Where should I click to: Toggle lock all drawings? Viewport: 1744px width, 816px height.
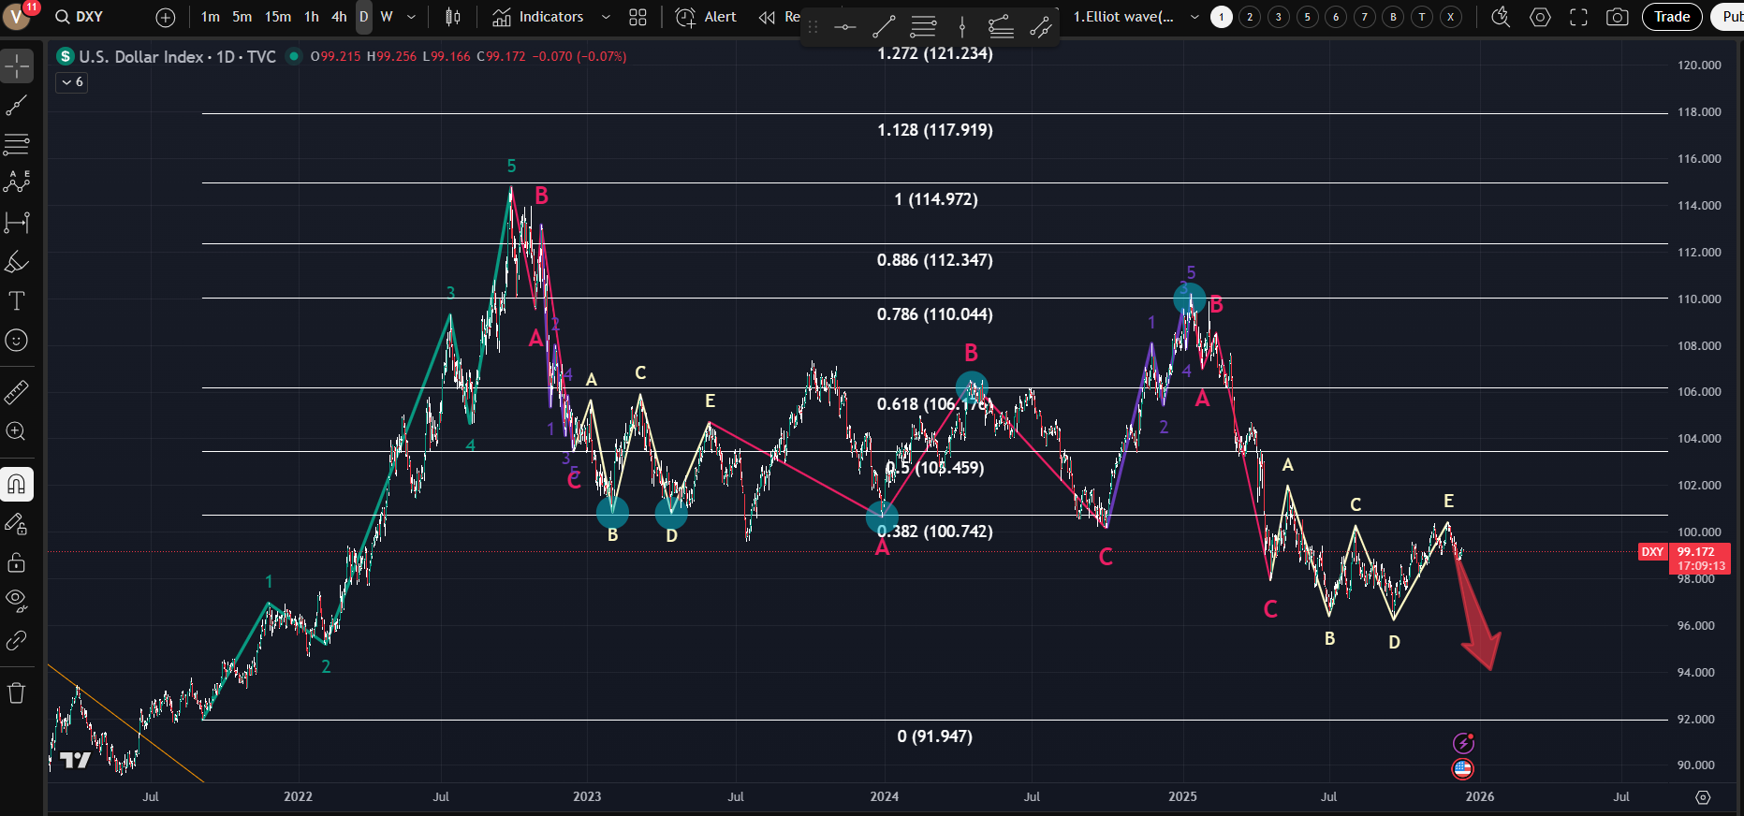[x=17, y=562]
